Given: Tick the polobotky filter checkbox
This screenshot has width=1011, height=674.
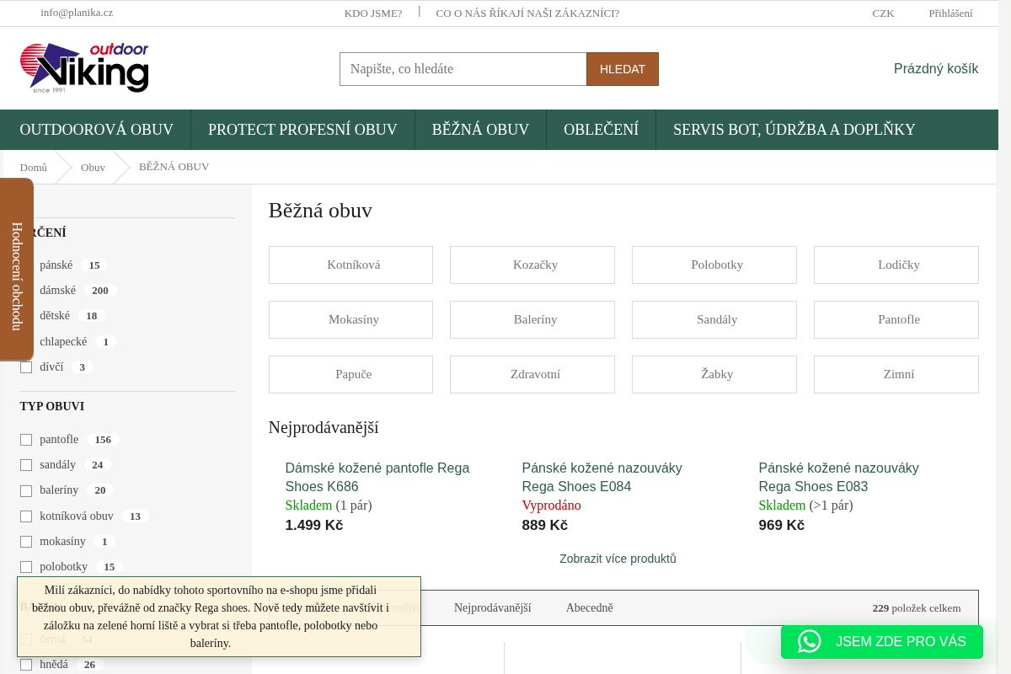Looking at the screenshot, I should click(26, 567).
